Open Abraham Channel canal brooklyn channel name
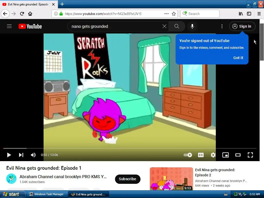264x198 pixels. point(63,177)
